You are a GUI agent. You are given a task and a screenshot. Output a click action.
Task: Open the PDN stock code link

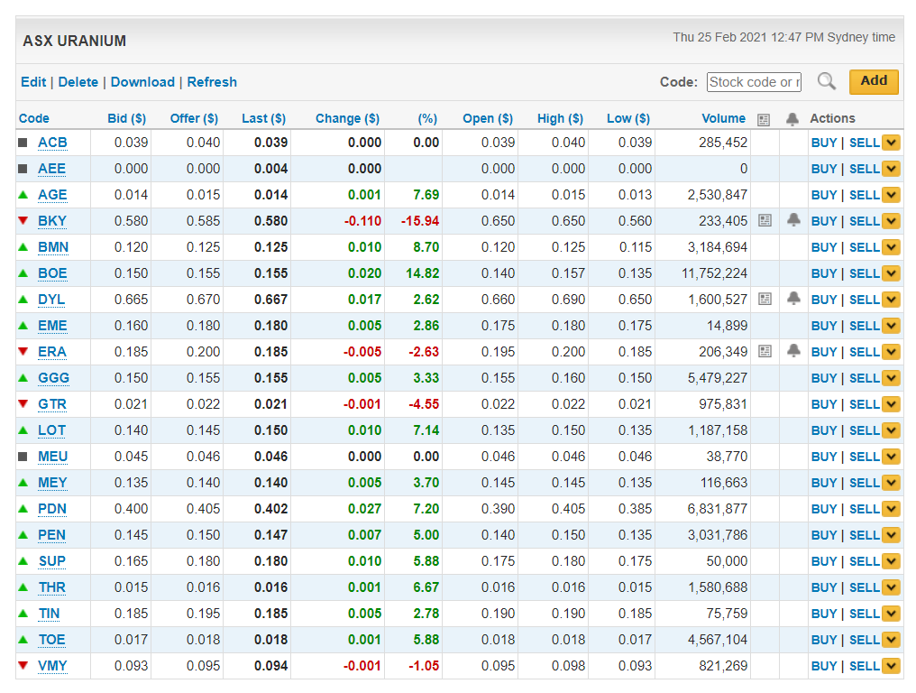(52, 509)
